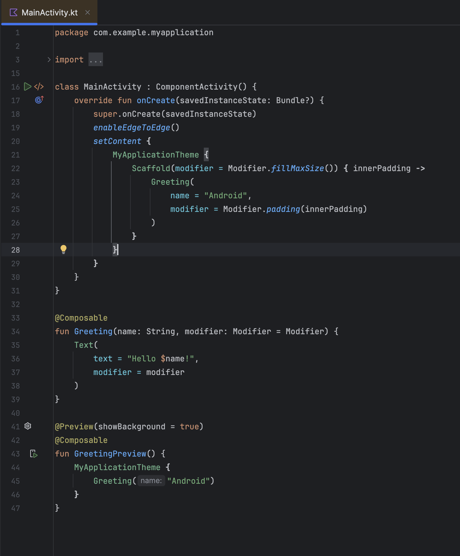This screenshot has height=556, width=460.
Task: Click Greeting function declaration on line 34
Action: click(93, 331)
